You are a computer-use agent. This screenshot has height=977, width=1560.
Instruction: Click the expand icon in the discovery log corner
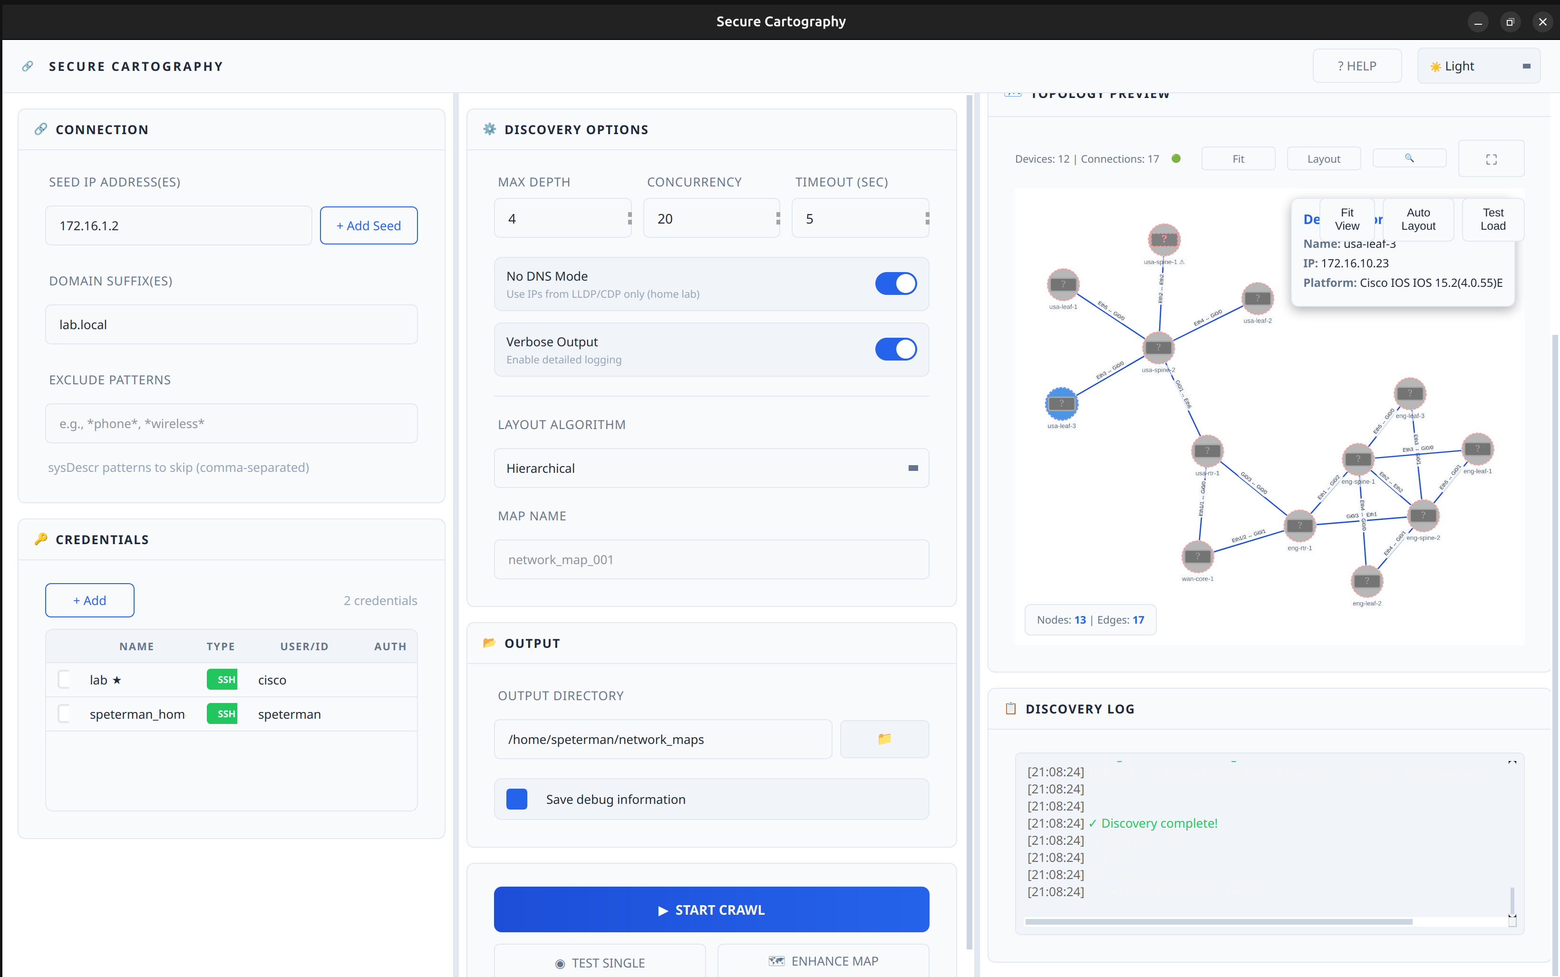click(1512, 763)
